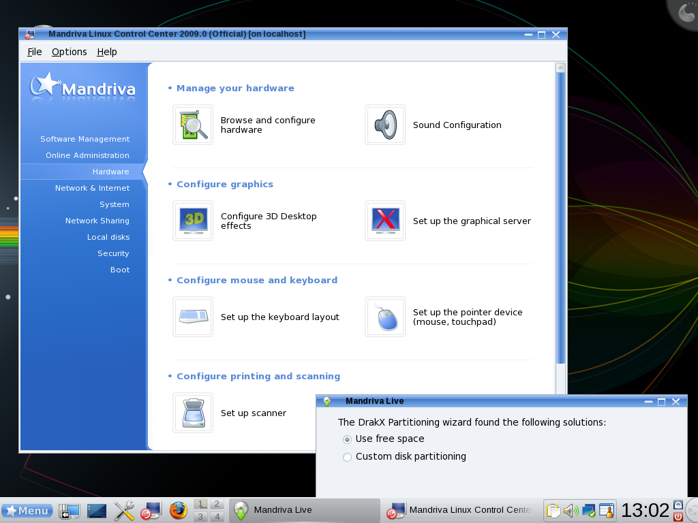Screen dimensions: 698x523
Task: Select Custom disk partitioning option
Action: tap(404, 457)
